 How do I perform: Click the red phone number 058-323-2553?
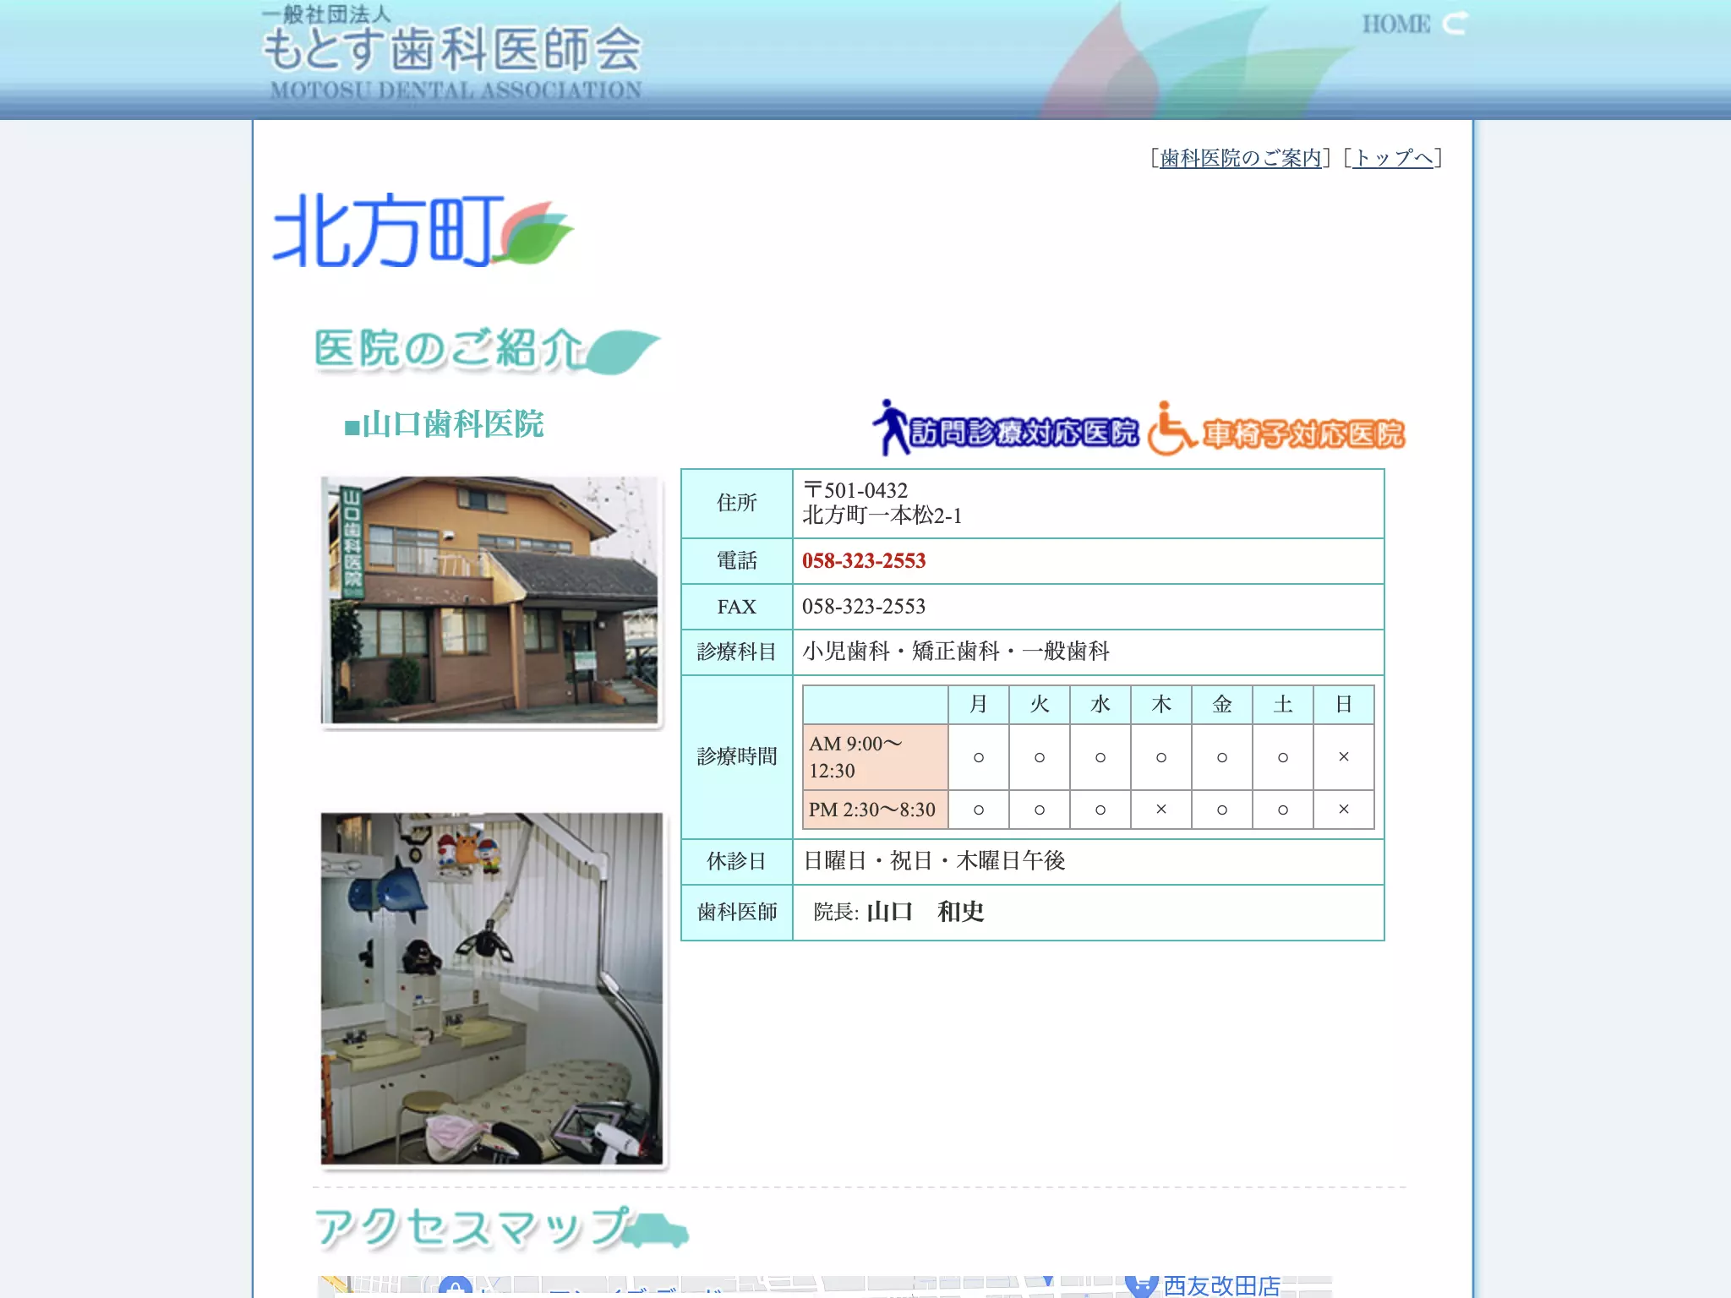coord(864,561)
